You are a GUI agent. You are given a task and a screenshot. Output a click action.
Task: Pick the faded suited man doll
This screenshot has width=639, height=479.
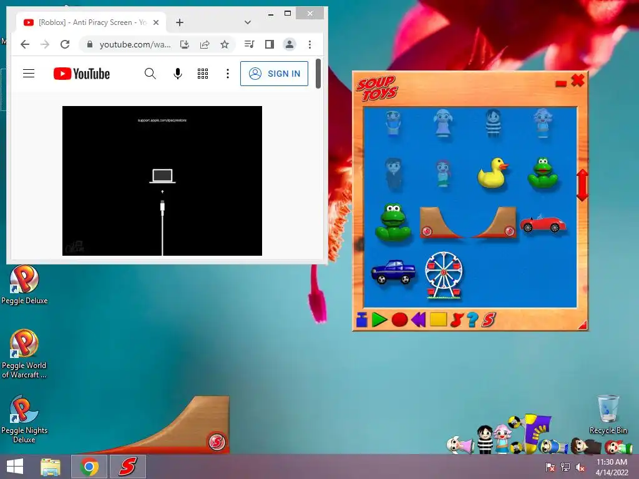click(394, 175)
